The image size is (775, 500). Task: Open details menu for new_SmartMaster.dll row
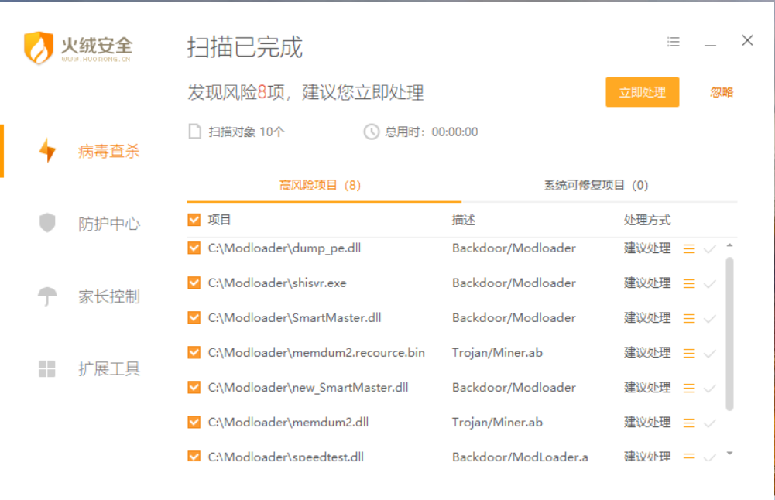coord(689,389)
